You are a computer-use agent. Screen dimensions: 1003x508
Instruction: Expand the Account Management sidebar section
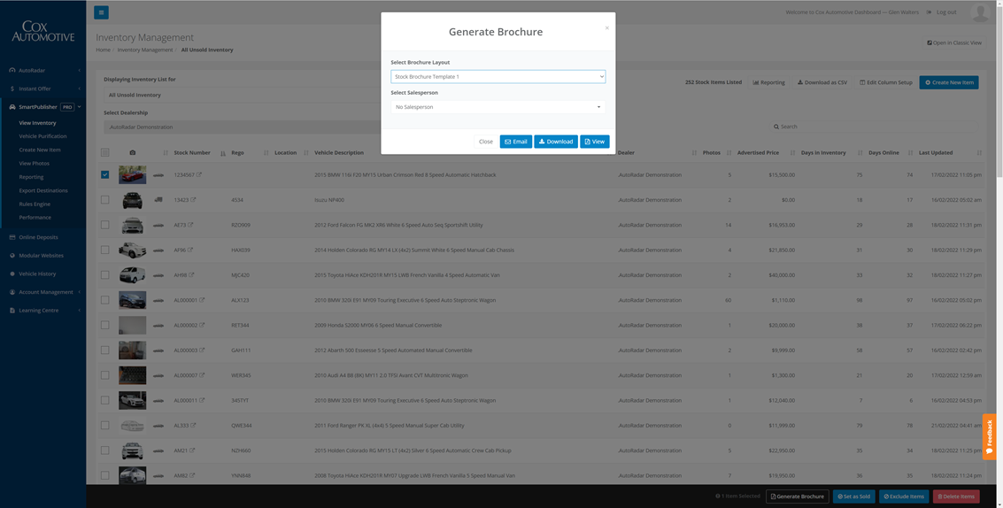tap(42, 292)
